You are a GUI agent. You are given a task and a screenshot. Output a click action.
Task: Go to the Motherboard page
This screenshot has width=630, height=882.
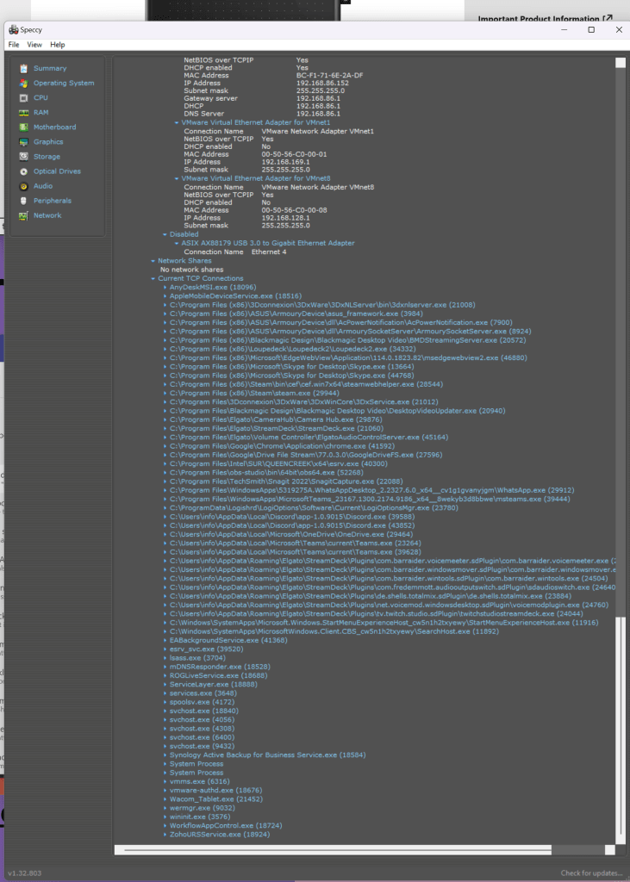click(x=54, y=127)
